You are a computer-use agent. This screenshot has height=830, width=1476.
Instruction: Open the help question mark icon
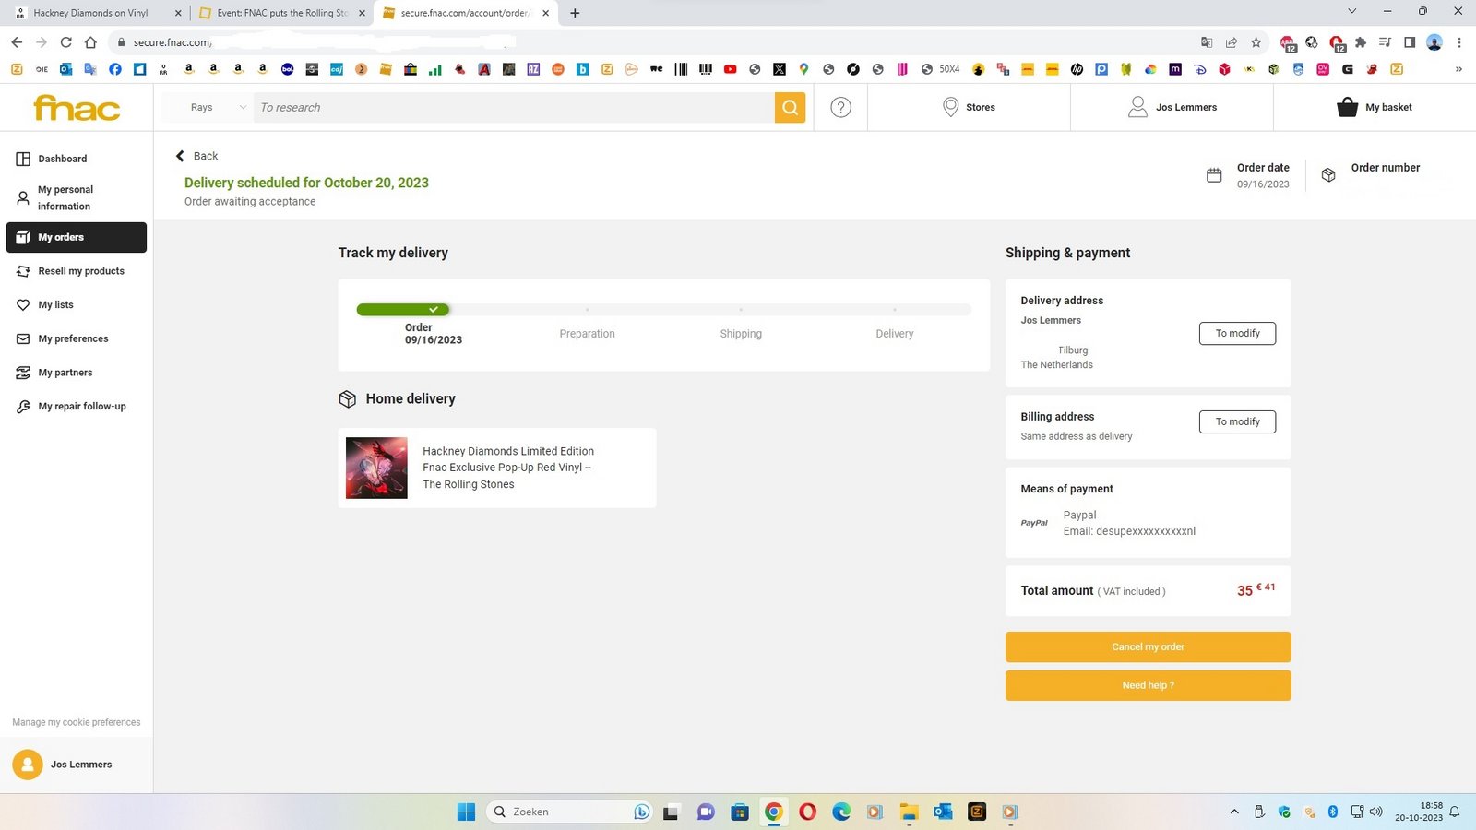(840, 107)
